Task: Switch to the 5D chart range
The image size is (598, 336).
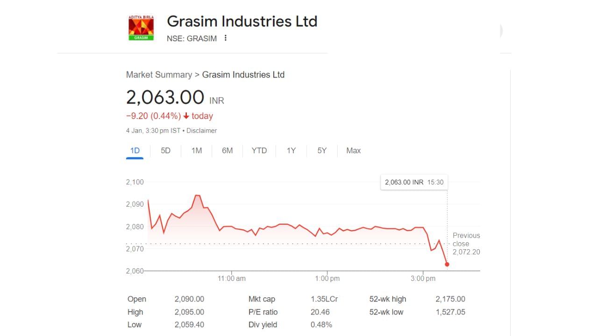Action: (166, 151)
